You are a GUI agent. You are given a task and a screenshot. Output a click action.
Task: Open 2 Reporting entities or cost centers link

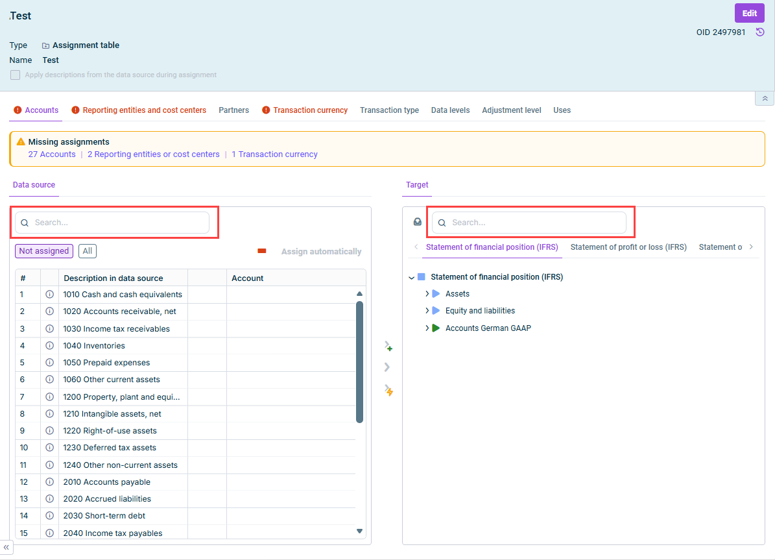point(153,154)
